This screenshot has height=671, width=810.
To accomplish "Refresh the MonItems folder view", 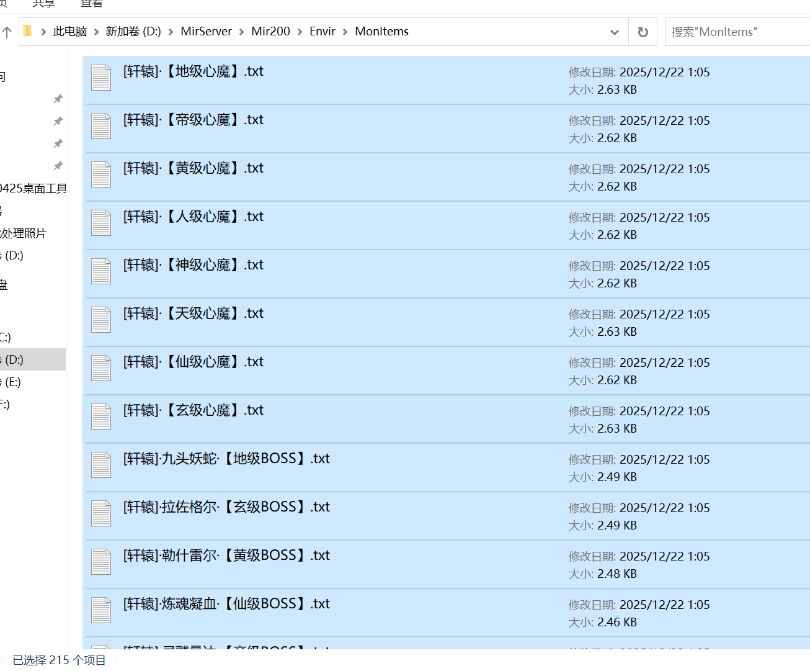I will coord(643,32).
